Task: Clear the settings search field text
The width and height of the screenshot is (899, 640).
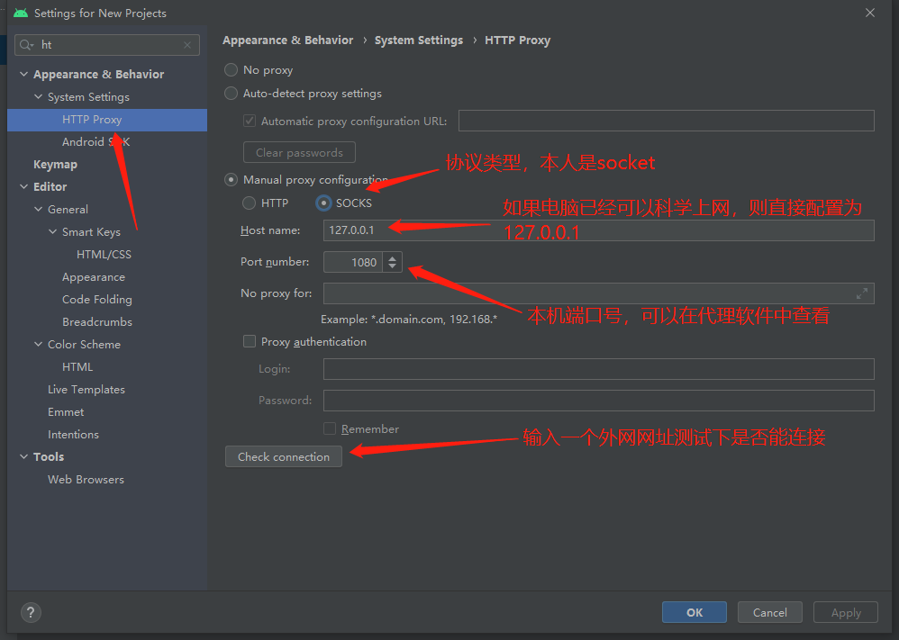Action: (x=187, y=45)
